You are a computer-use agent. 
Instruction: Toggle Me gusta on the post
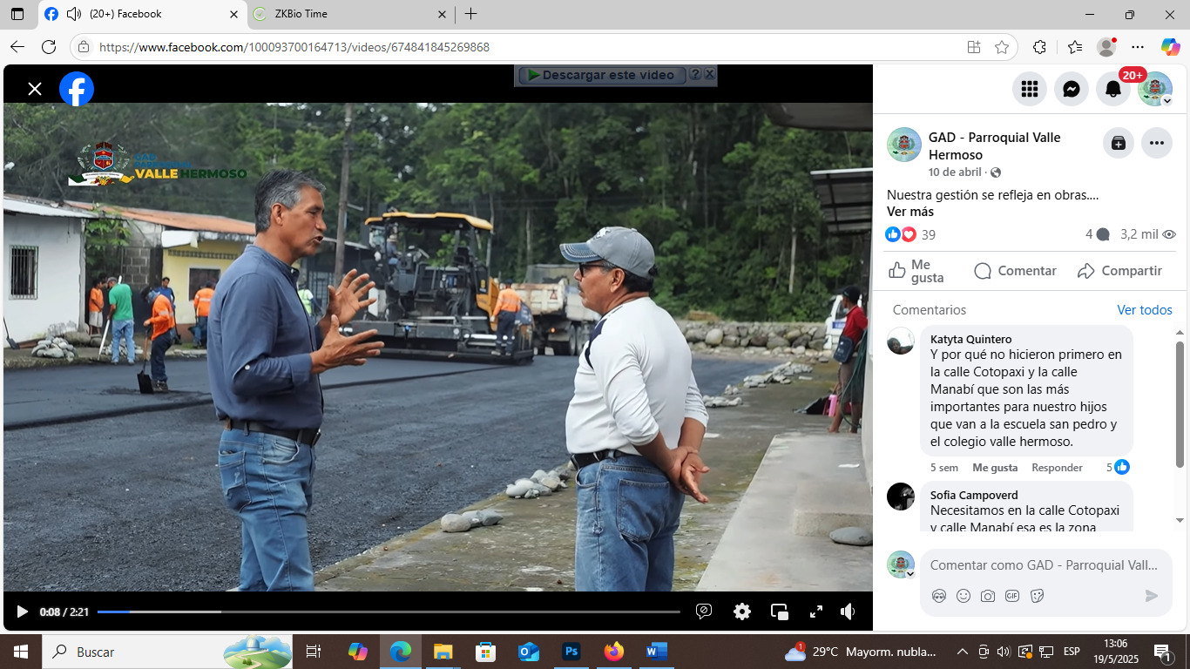click(916, 271)
